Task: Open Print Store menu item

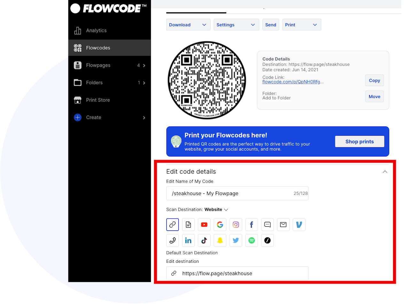Action: pos(109,100)
